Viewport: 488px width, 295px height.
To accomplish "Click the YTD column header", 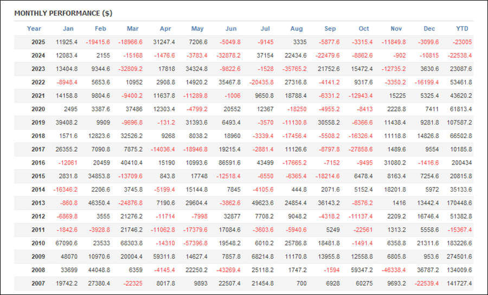I will [462, 29].
